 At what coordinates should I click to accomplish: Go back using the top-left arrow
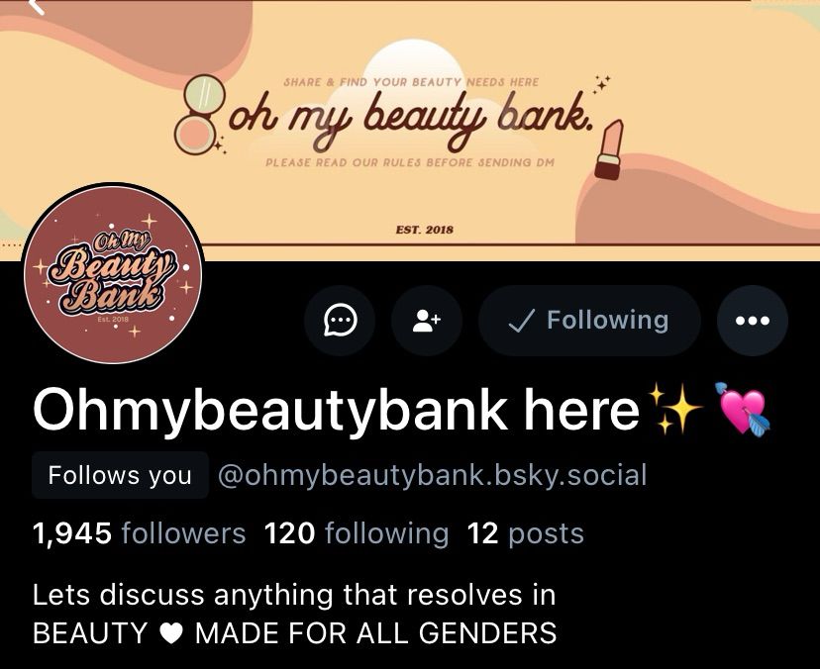36,6
